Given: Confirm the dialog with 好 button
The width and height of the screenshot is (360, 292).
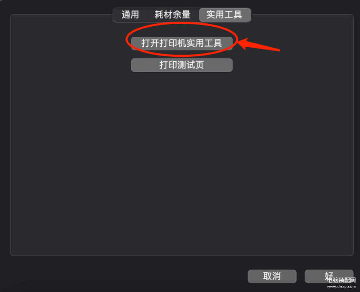Looking at the screenshot, I should 329,276.
